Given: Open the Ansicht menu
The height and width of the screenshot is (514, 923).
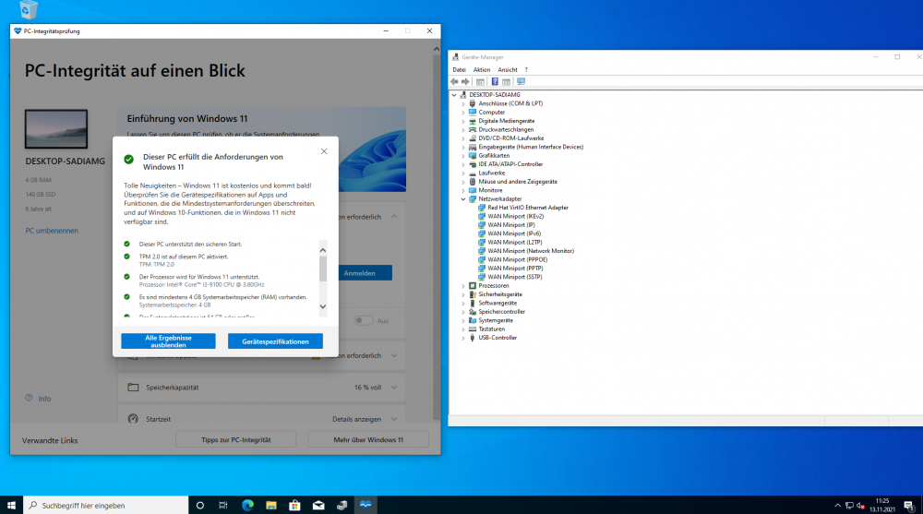Looking at the screenshot, I should (508, 69).
